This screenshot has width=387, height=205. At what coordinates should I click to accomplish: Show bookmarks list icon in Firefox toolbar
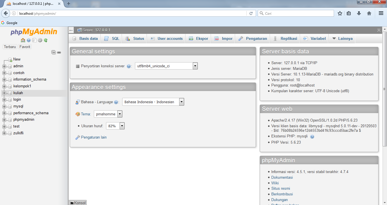(349, 13)
